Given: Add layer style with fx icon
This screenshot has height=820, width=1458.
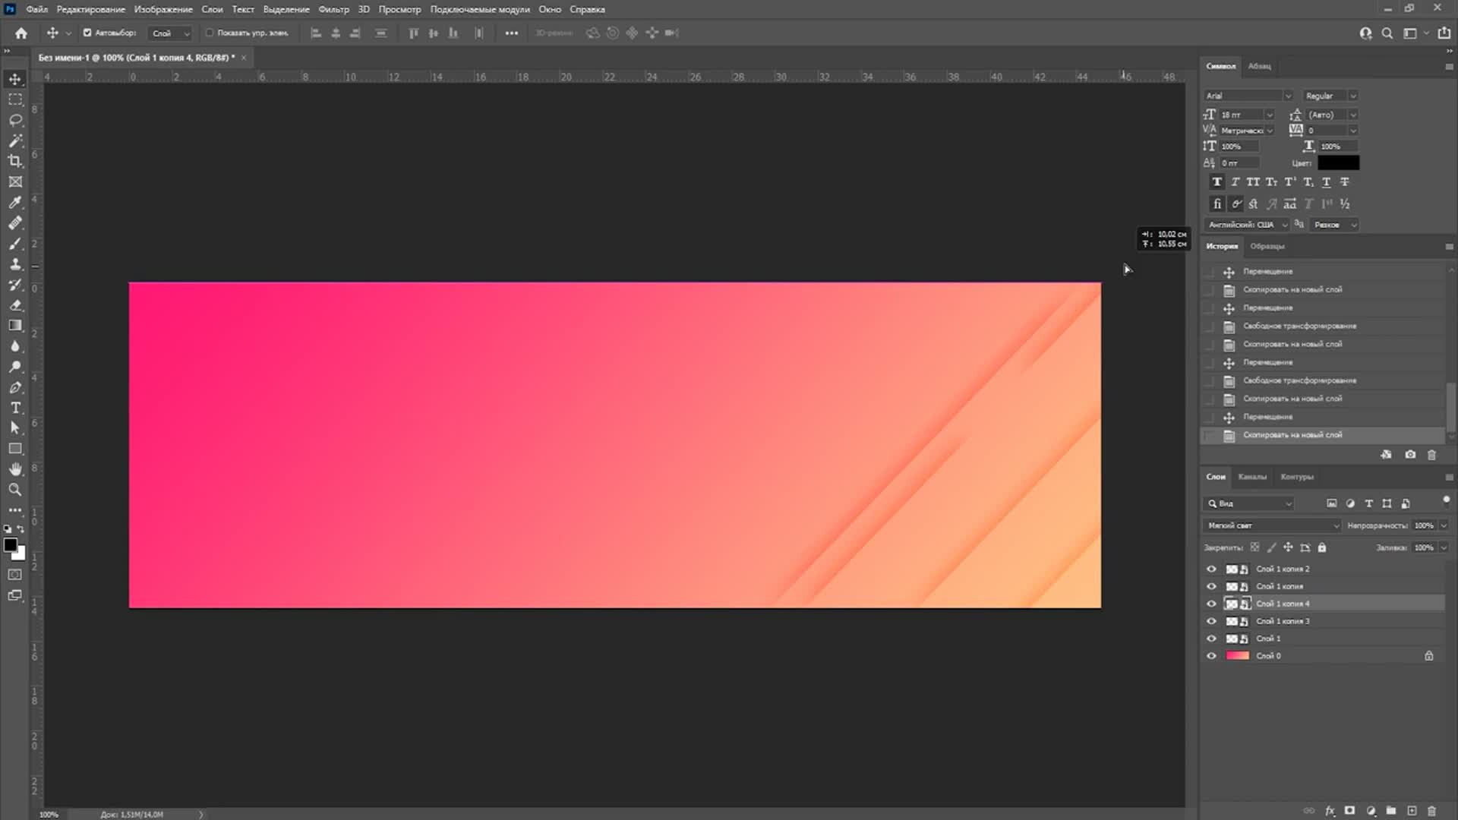Looking at the screenshot, I should tap(1330, 811).
